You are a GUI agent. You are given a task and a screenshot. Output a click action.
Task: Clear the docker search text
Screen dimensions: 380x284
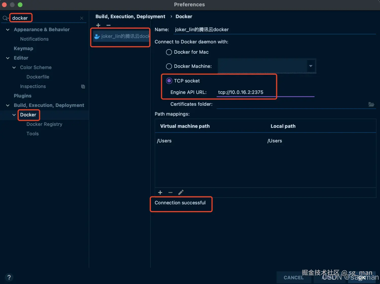coord(82,18)
